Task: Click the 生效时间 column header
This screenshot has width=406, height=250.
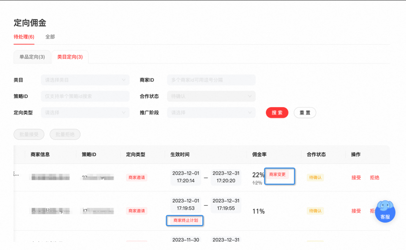Action: [180, 155]
